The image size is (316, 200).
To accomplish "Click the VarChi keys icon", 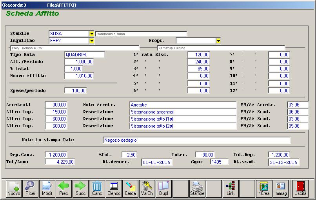I will [x=147, y=188].
